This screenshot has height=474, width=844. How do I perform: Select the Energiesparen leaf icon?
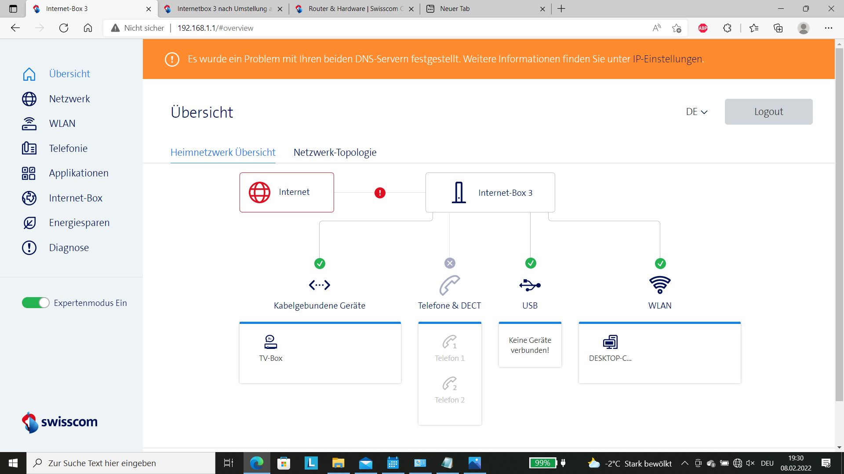point(29,223)
